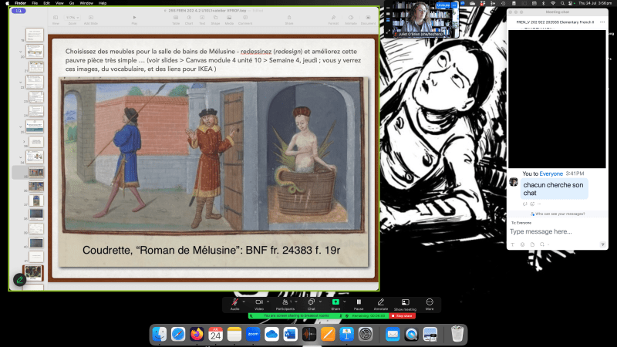Viewport: 617px width, 347px height.
Task: Toggle the Zoom Video camera button
Action: point(258,302)
